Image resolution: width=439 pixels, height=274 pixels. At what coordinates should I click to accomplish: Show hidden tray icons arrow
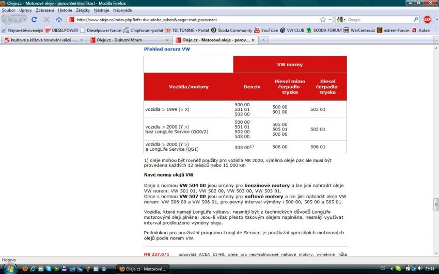(391, 269)
